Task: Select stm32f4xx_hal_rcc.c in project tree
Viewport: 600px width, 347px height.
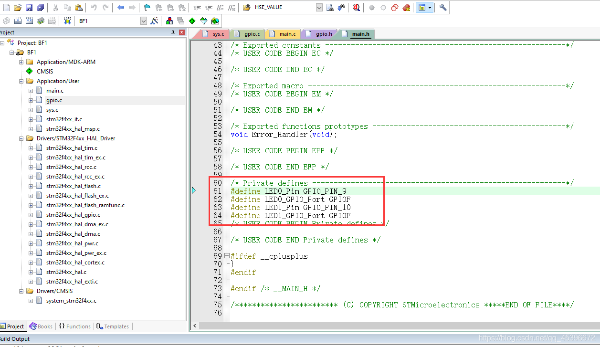Action: [71, 167]
